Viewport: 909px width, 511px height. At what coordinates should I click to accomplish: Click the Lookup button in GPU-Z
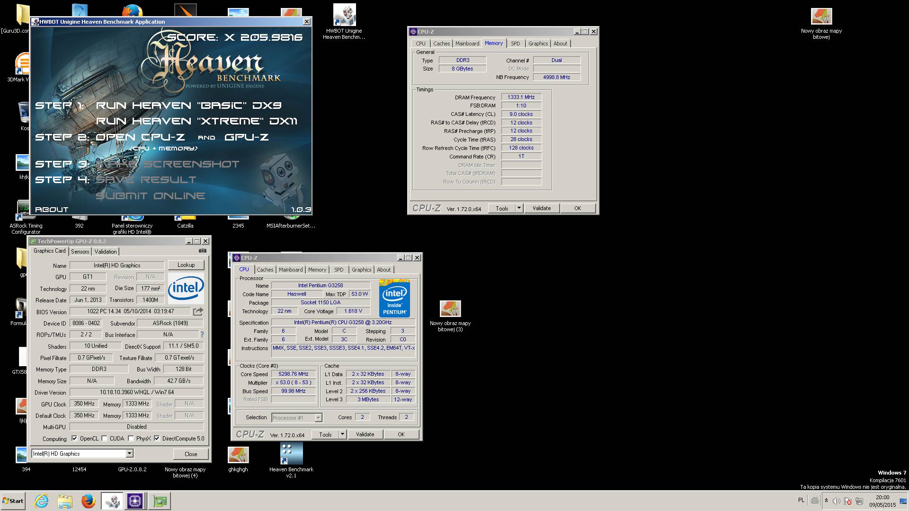click(x=186, y=265)
